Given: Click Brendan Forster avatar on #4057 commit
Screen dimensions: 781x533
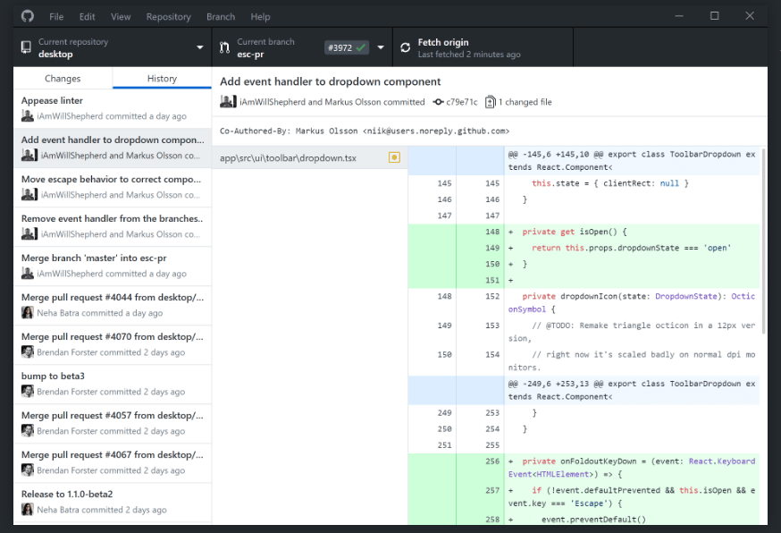Looking at the screenshot, I should click(28, 431).
